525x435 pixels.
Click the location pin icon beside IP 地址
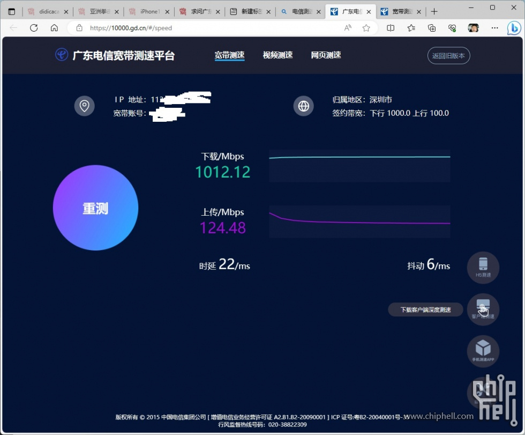[85, 106]
